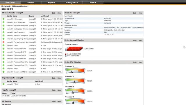Viewport: 186px width, 105px height.
Task: Sort Dependencies by Monitor Name column
Action: point(12,81)
